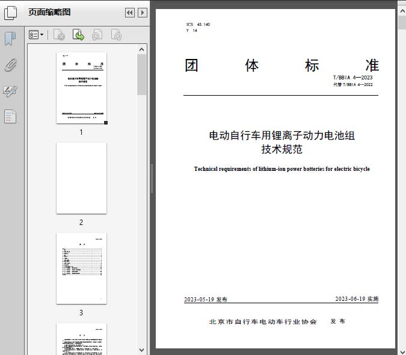Image resolution: width=406 pixels, height=355 pixels.
Task: Open the page thumbnails panel icon
Action: click(11, 13)
